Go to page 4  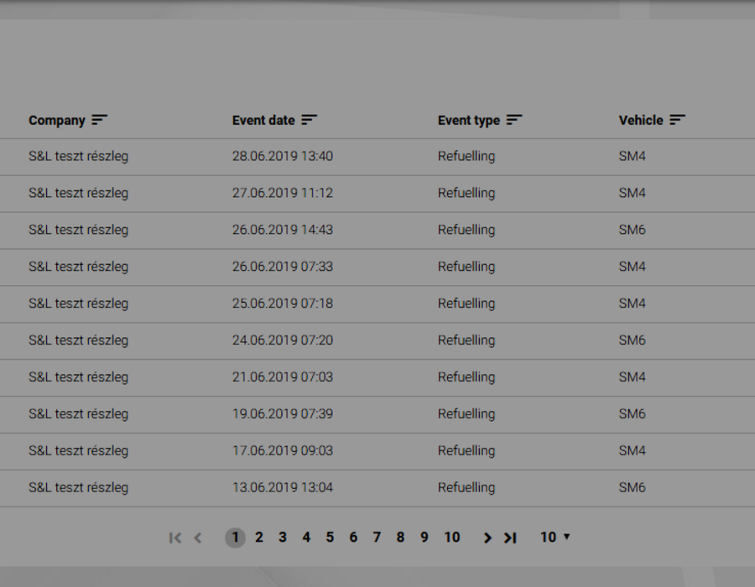tap(306, 537)
